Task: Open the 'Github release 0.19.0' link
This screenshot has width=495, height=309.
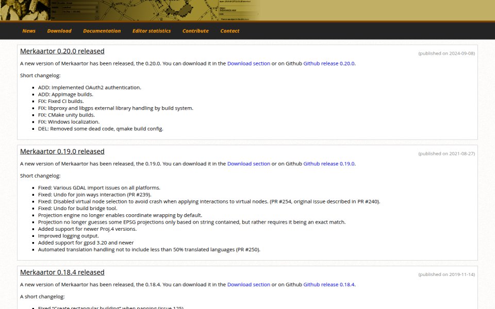Action: pos(329,164)
